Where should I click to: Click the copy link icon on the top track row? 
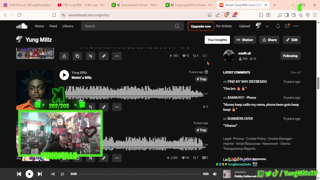click(x=77, y=56)
